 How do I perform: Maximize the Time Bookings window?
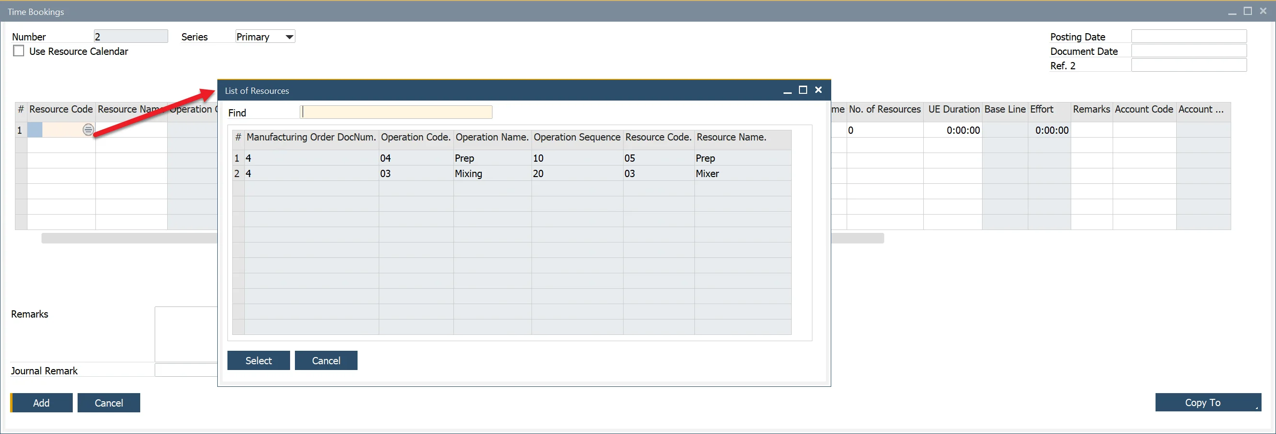tap(1247, 12)
